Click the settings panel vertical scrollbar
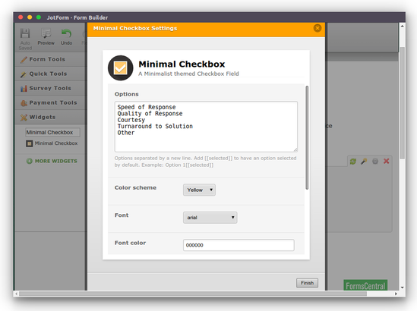The image size is (417, 311). coord(307,137)
